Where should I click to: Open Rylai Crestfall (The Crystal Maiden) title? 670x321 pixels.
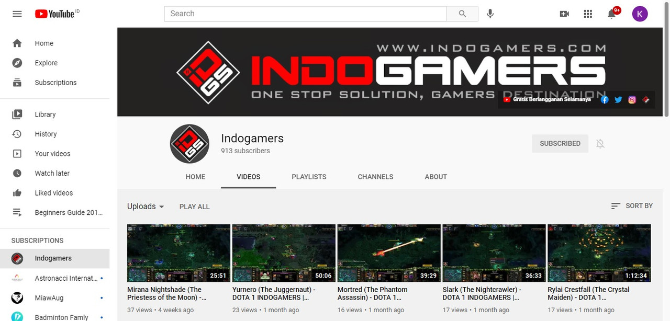click(x=589, y=293)
